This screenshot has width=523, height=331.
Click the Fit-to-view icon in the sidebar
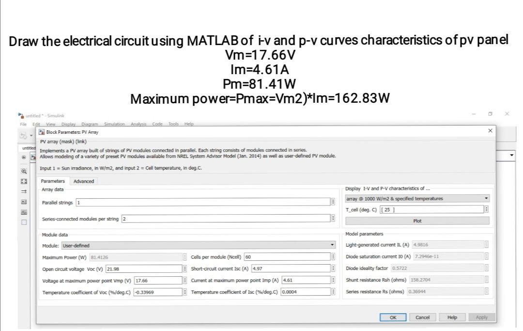23,181
